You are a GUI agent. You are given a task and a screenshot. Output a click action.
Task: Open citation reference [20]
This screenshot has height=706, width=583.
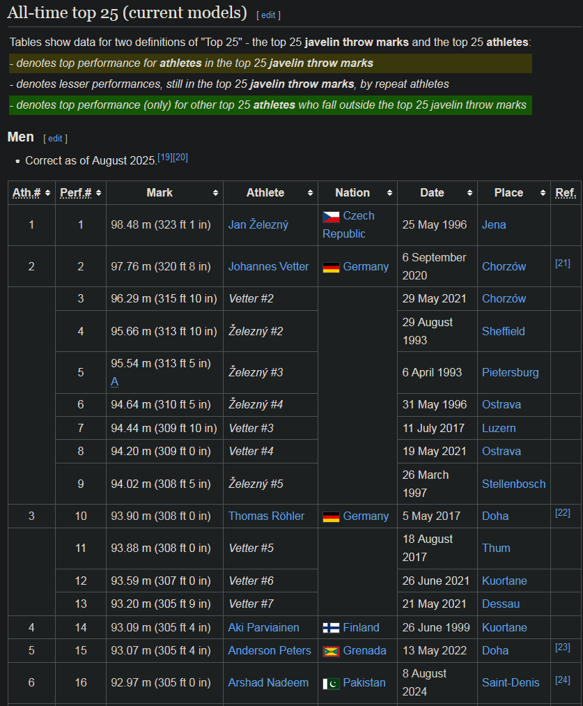pos(180,157)
